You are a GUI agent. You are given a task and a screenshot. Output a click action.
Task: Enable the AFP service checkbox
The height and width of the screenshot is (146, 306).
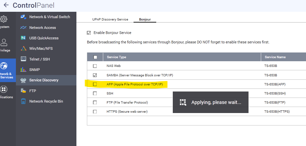click(95, 84)
